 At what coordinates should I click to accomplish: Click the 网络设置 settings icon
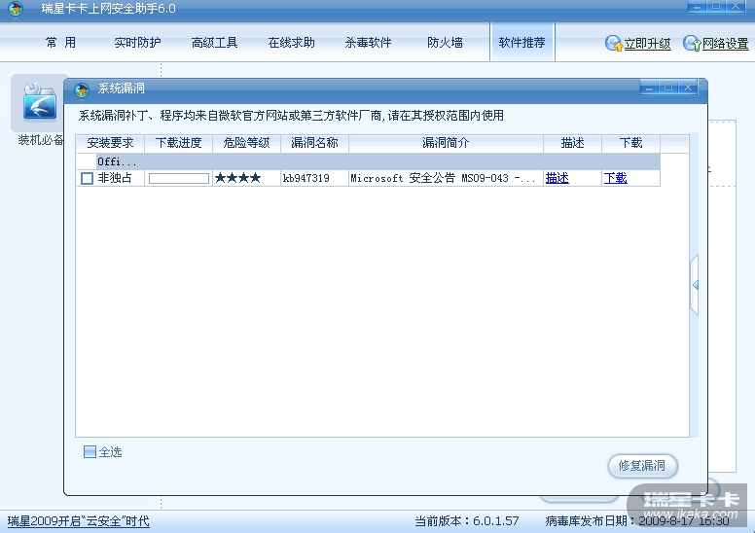pos(692,44)
